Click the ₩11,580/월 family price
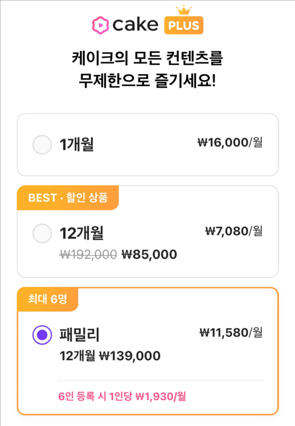This screenshot has width=295, height=426. coord(231,332)
